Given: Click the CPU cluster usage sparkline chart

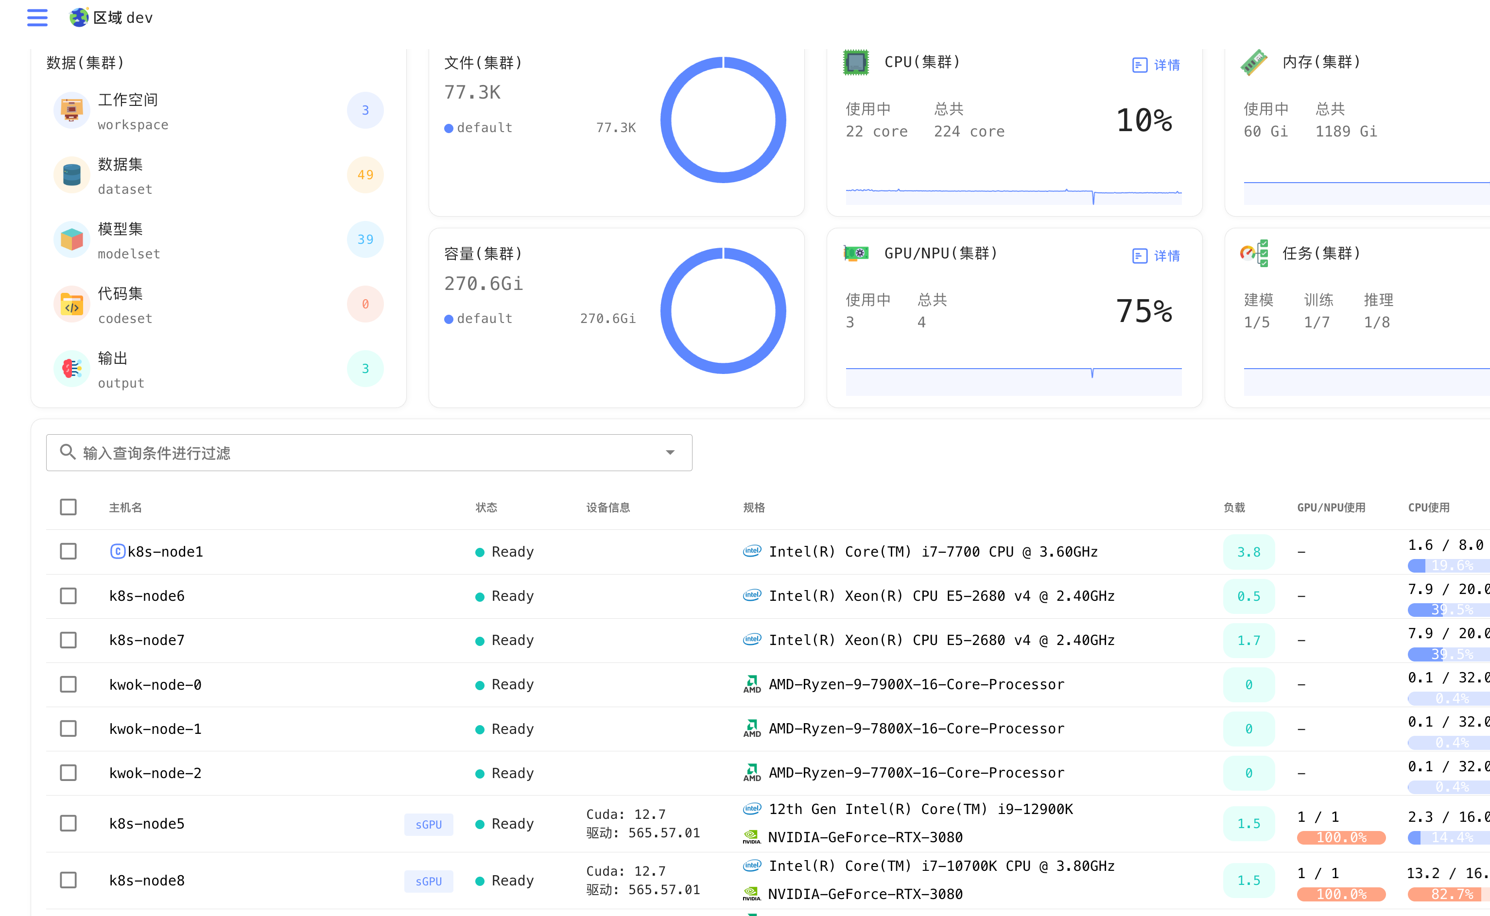Looking at the screenshot, I should (1014, 196).
